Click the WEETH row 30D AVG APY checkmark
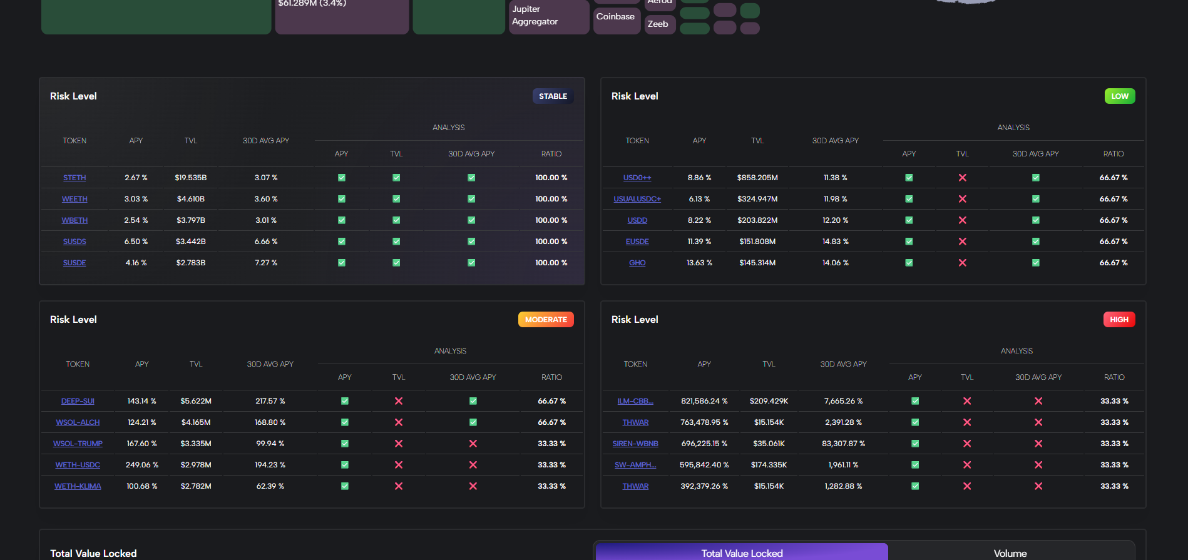 (x=471, y=199)
